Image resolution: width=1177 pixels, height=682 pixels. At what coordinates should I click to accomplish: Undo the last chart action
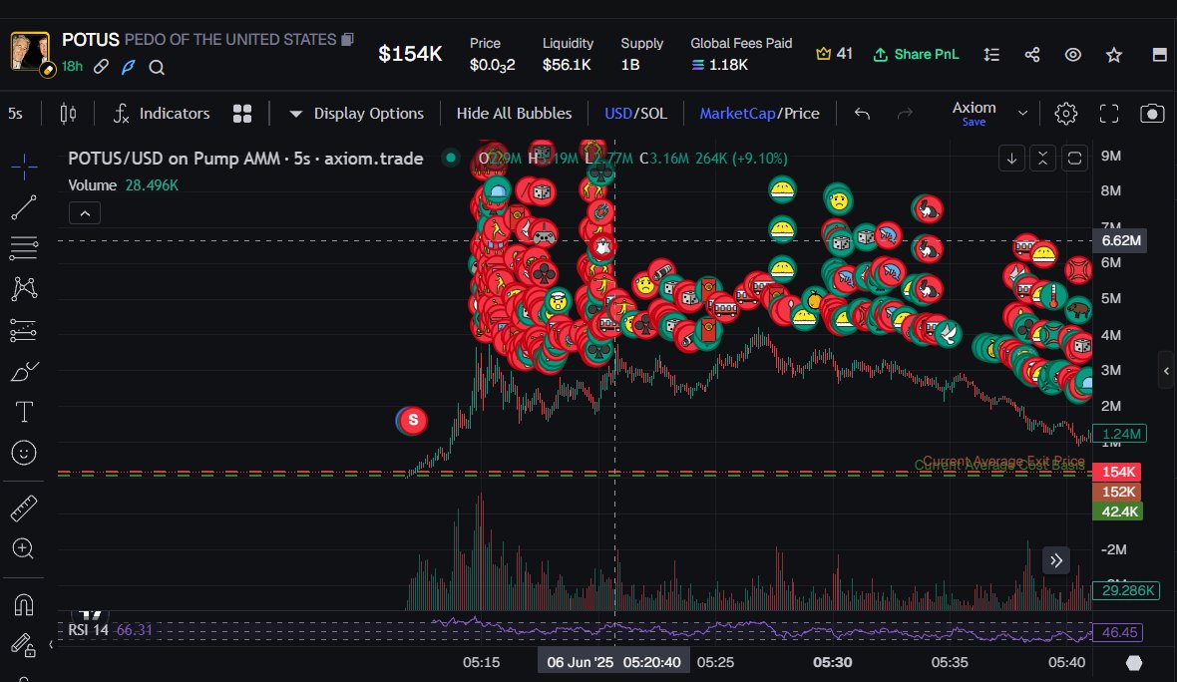[x=862, y=114]
